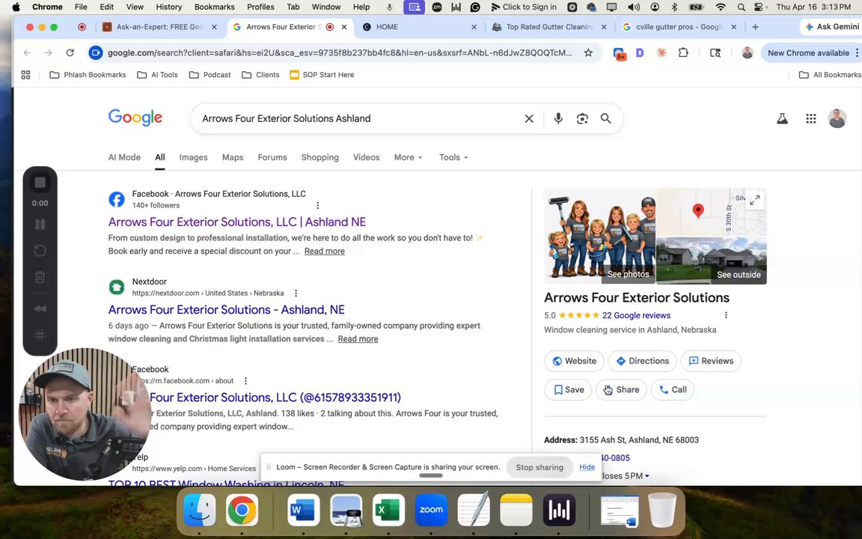Image resolution: width=862 pixels, height=539 pixels.
Task: Close the cville gutter pros tab
Action: point(733,26)
